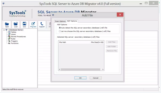The image size is (161, 93).
Task: Select the Stored Procedures tree item
Action: pos(18,37)
